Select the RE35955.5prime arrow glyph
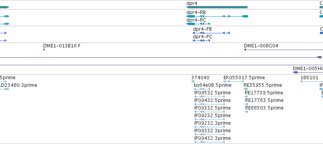This screenshot has width=323, height=144. (246, 89)
